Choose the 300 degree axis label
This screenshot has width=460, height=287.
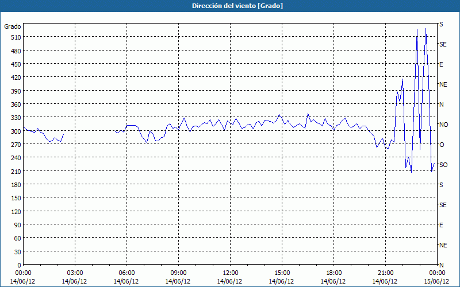tap(16, 131)
